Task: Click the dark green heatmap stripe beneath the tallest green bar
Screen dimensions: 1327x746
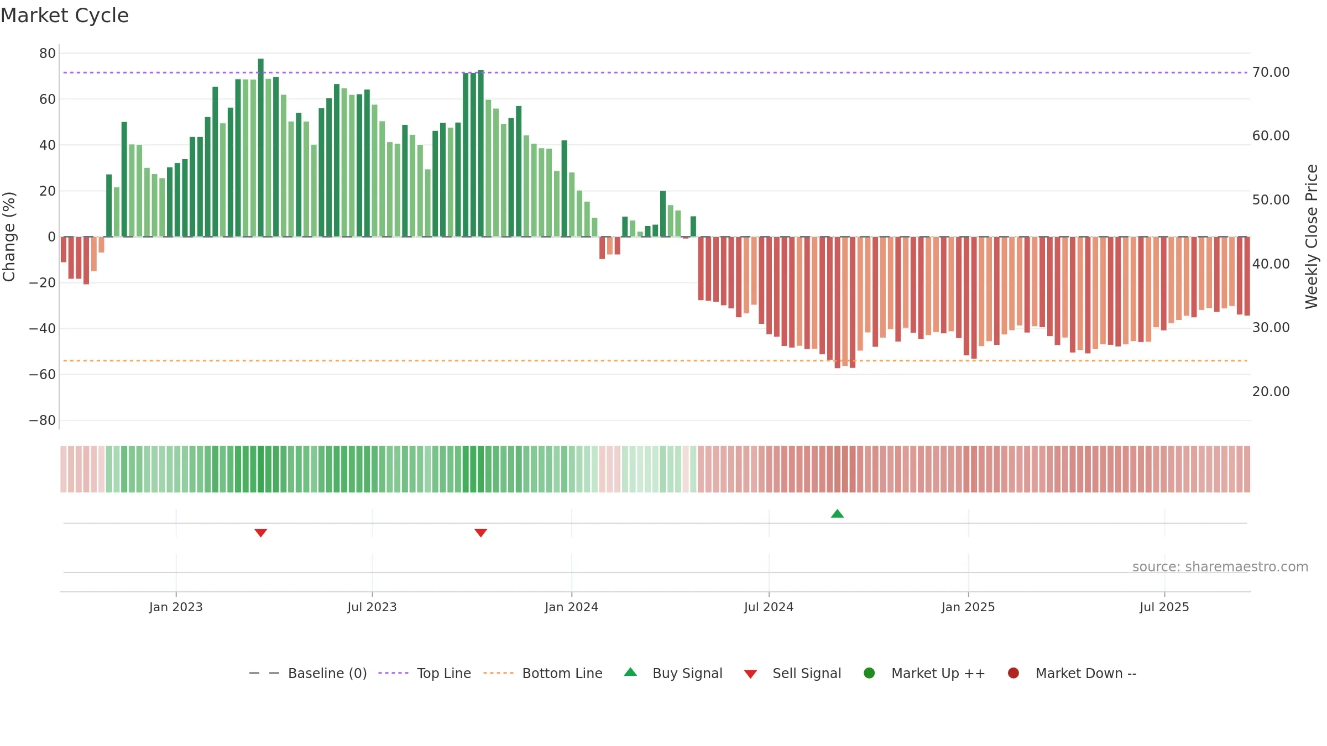Action: [261, 469]
